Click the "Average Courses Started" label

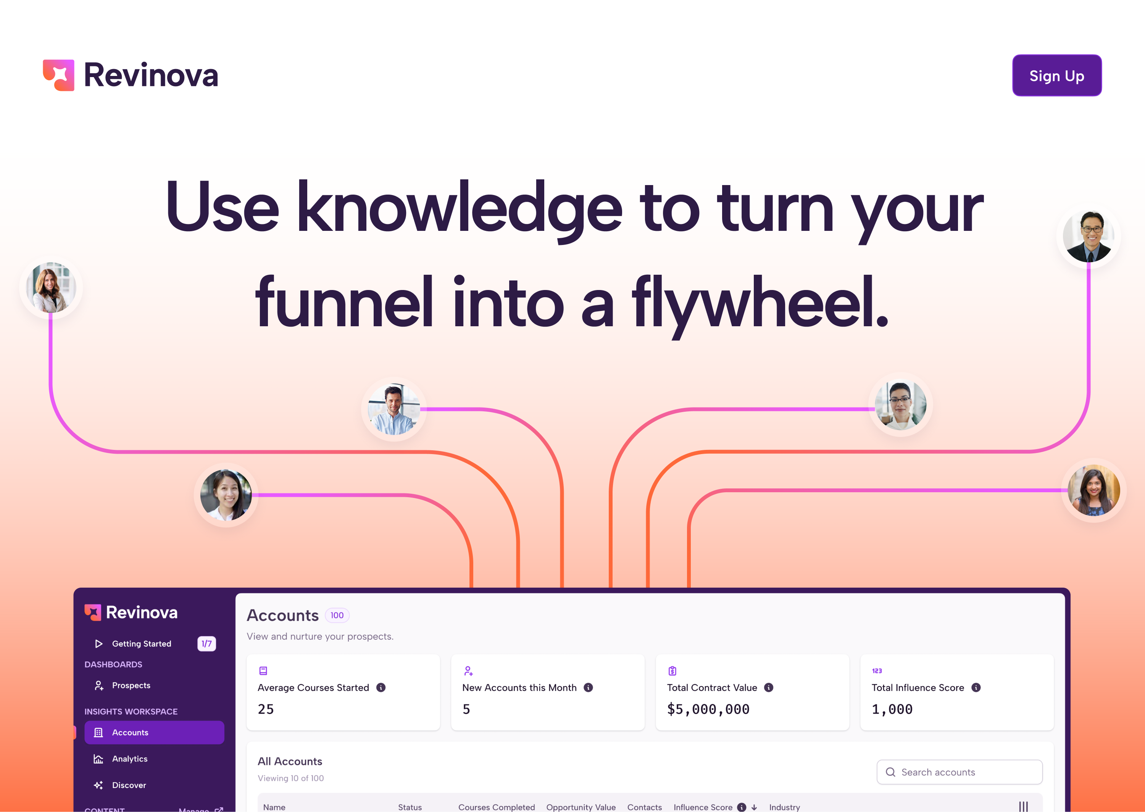313,688
